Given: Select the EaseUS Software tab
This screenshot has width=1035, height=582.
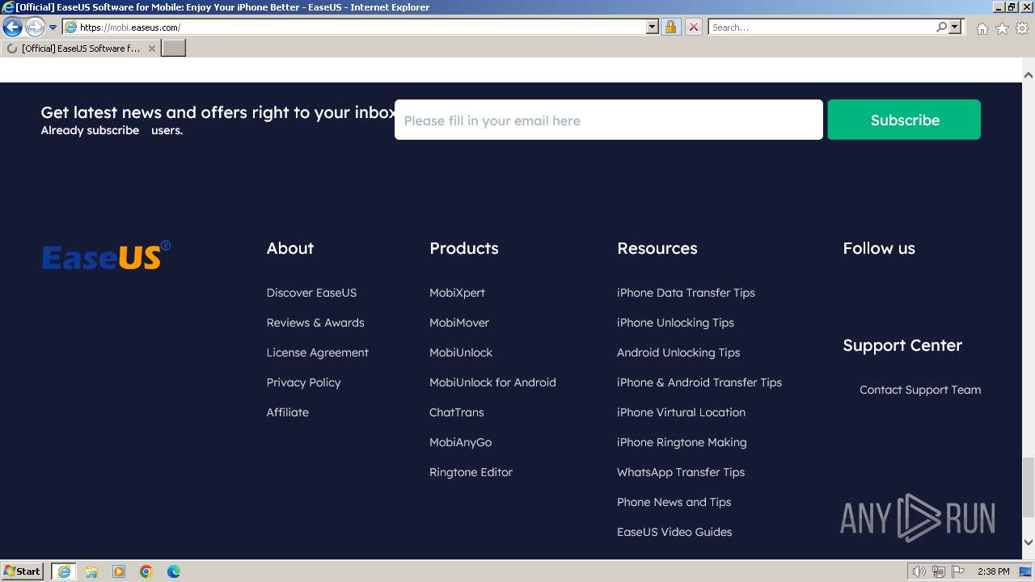Looking at the screenshot, I should coord(80,48).
